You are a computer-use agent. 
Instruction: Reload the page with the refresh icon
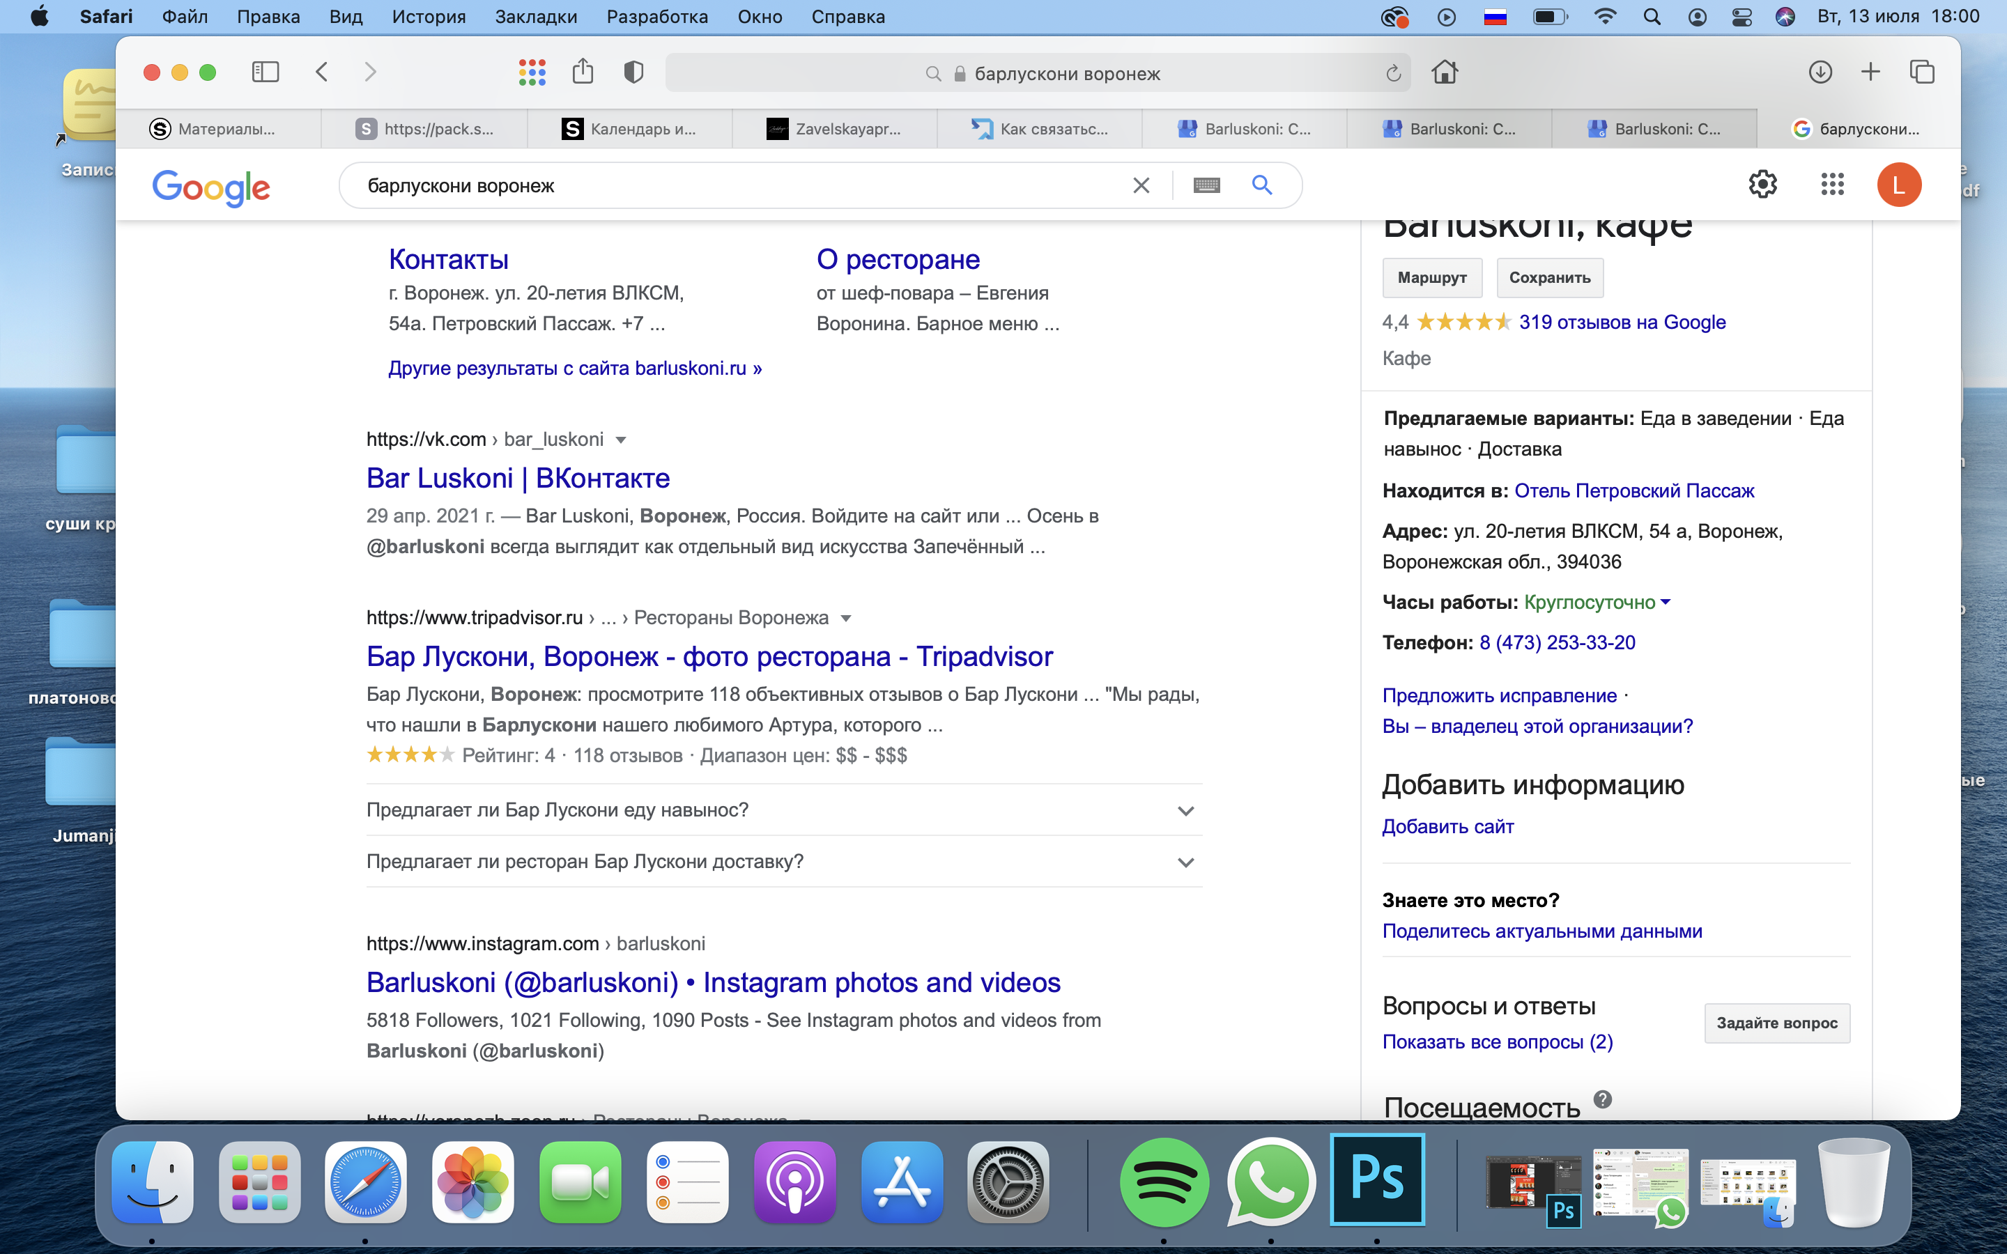click(x=1393, y=74)
